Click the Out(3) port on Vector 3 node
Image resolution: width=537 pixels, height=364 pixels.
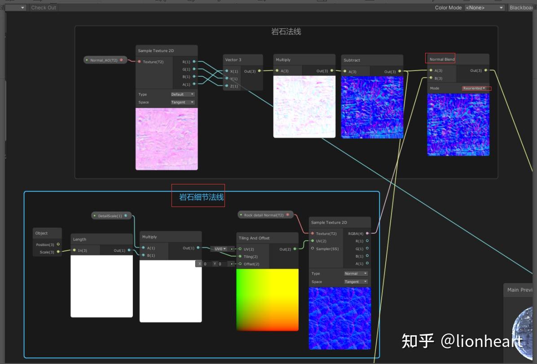pos(259,71)
